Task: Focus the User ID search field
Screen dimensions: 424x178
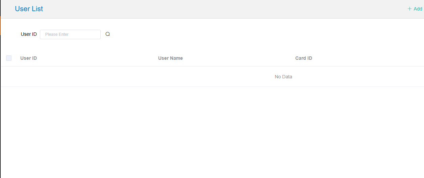Action: [70, 34]
